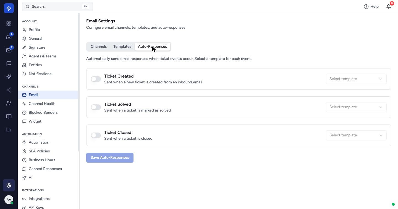
Task: Click 'Sent when a ticket is closed' text
Action: point(128,138)
